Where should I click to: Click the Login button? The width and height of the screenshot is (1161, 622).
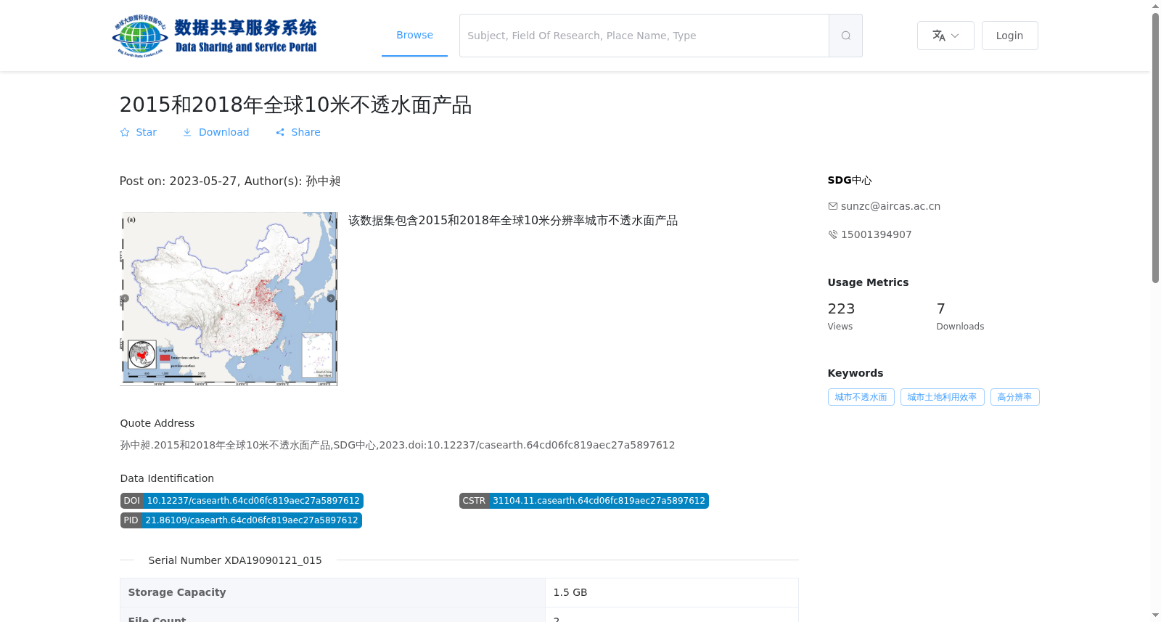[1009, 36]
